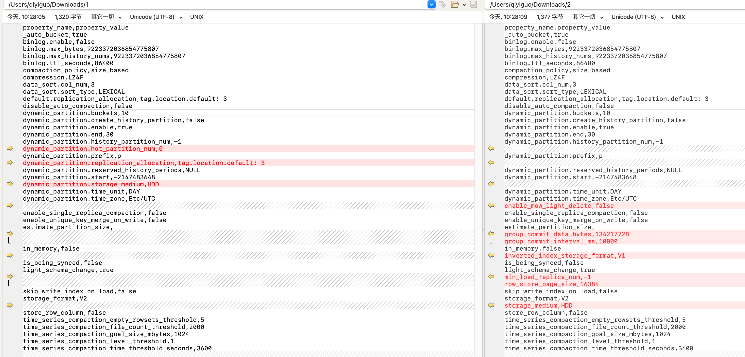Select right line row_store_page_size,16384

coord(552,284)
